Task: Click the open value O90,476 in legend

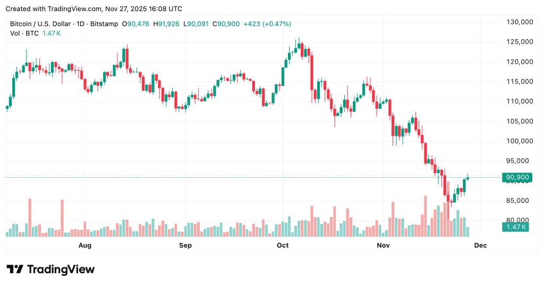Action: [x=137, y=24]
